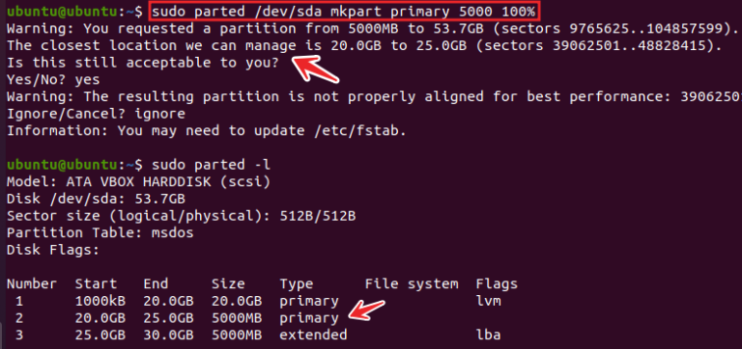
Task: Click the 'Sector size (logical/physical)' line
Action: (182, 216)
